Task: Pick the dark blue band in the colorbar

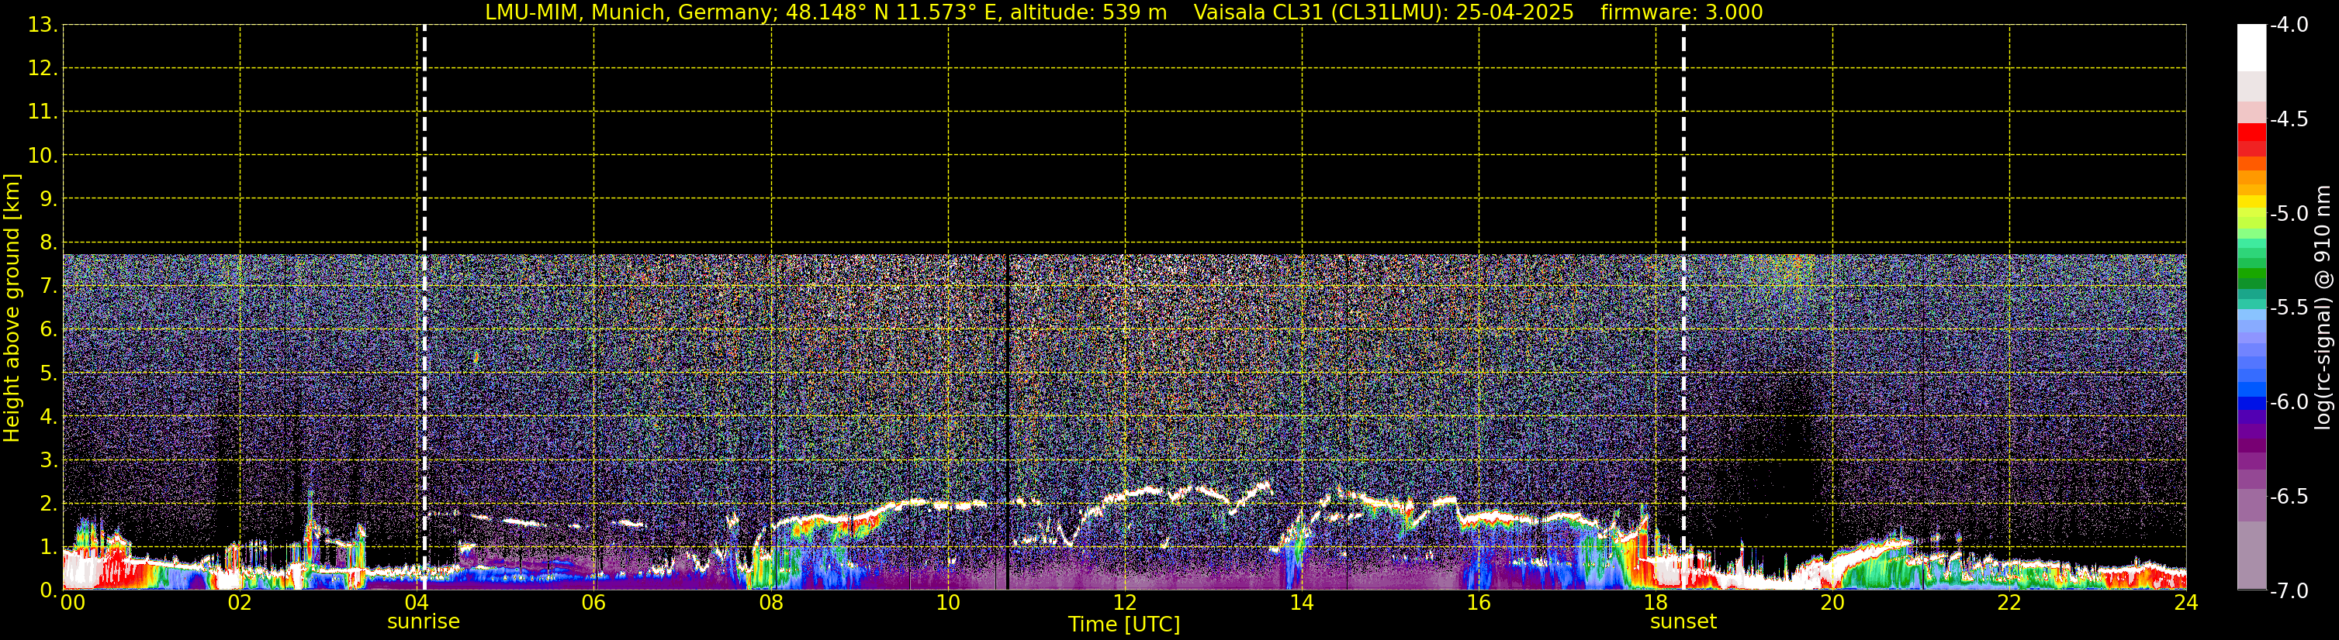Action: [2251, 402]
